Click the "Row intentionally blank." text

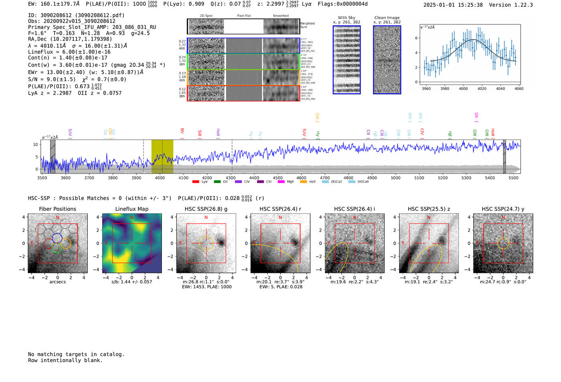point(65,360)
